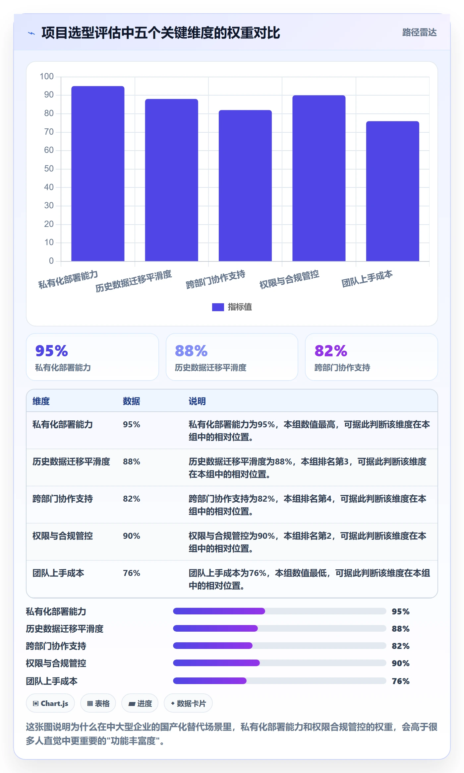This screenshot has height=773, width=464.
Task: Click the chart title 项目选型评估中五个关键维度的权重对比
Action: (x=161, y=33)
